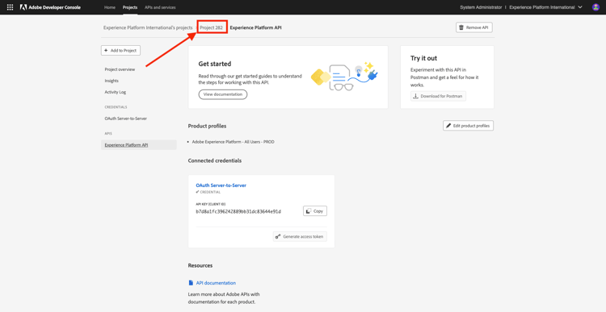
Task: Click the Get started illustration
Action: coord(344,76)
